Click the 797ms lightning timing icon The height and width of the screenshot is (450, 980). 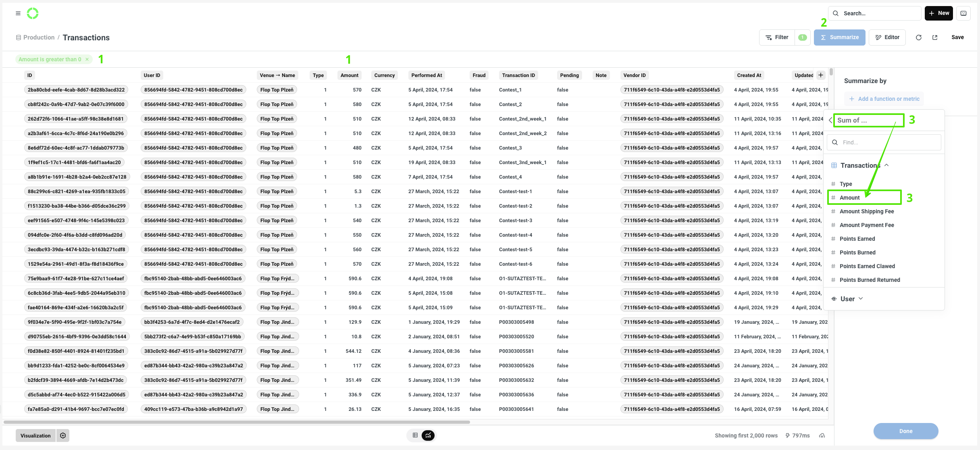787,435
